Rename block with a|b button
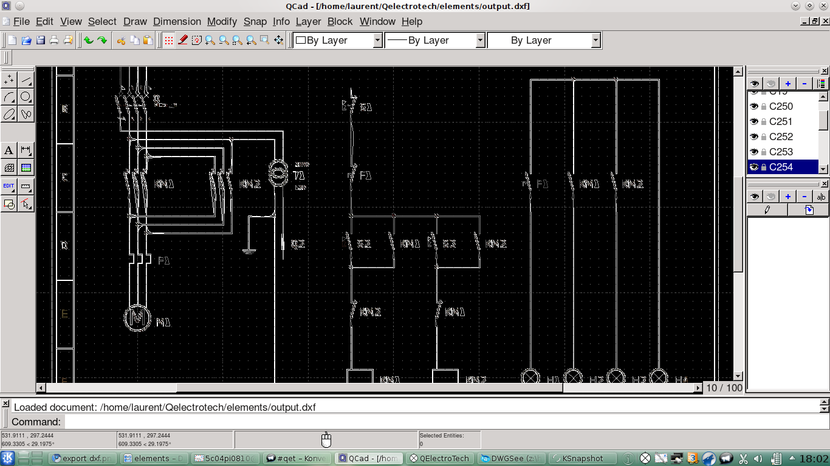The image size is (830, 466). pyautogui.click(x=821, y=197)
